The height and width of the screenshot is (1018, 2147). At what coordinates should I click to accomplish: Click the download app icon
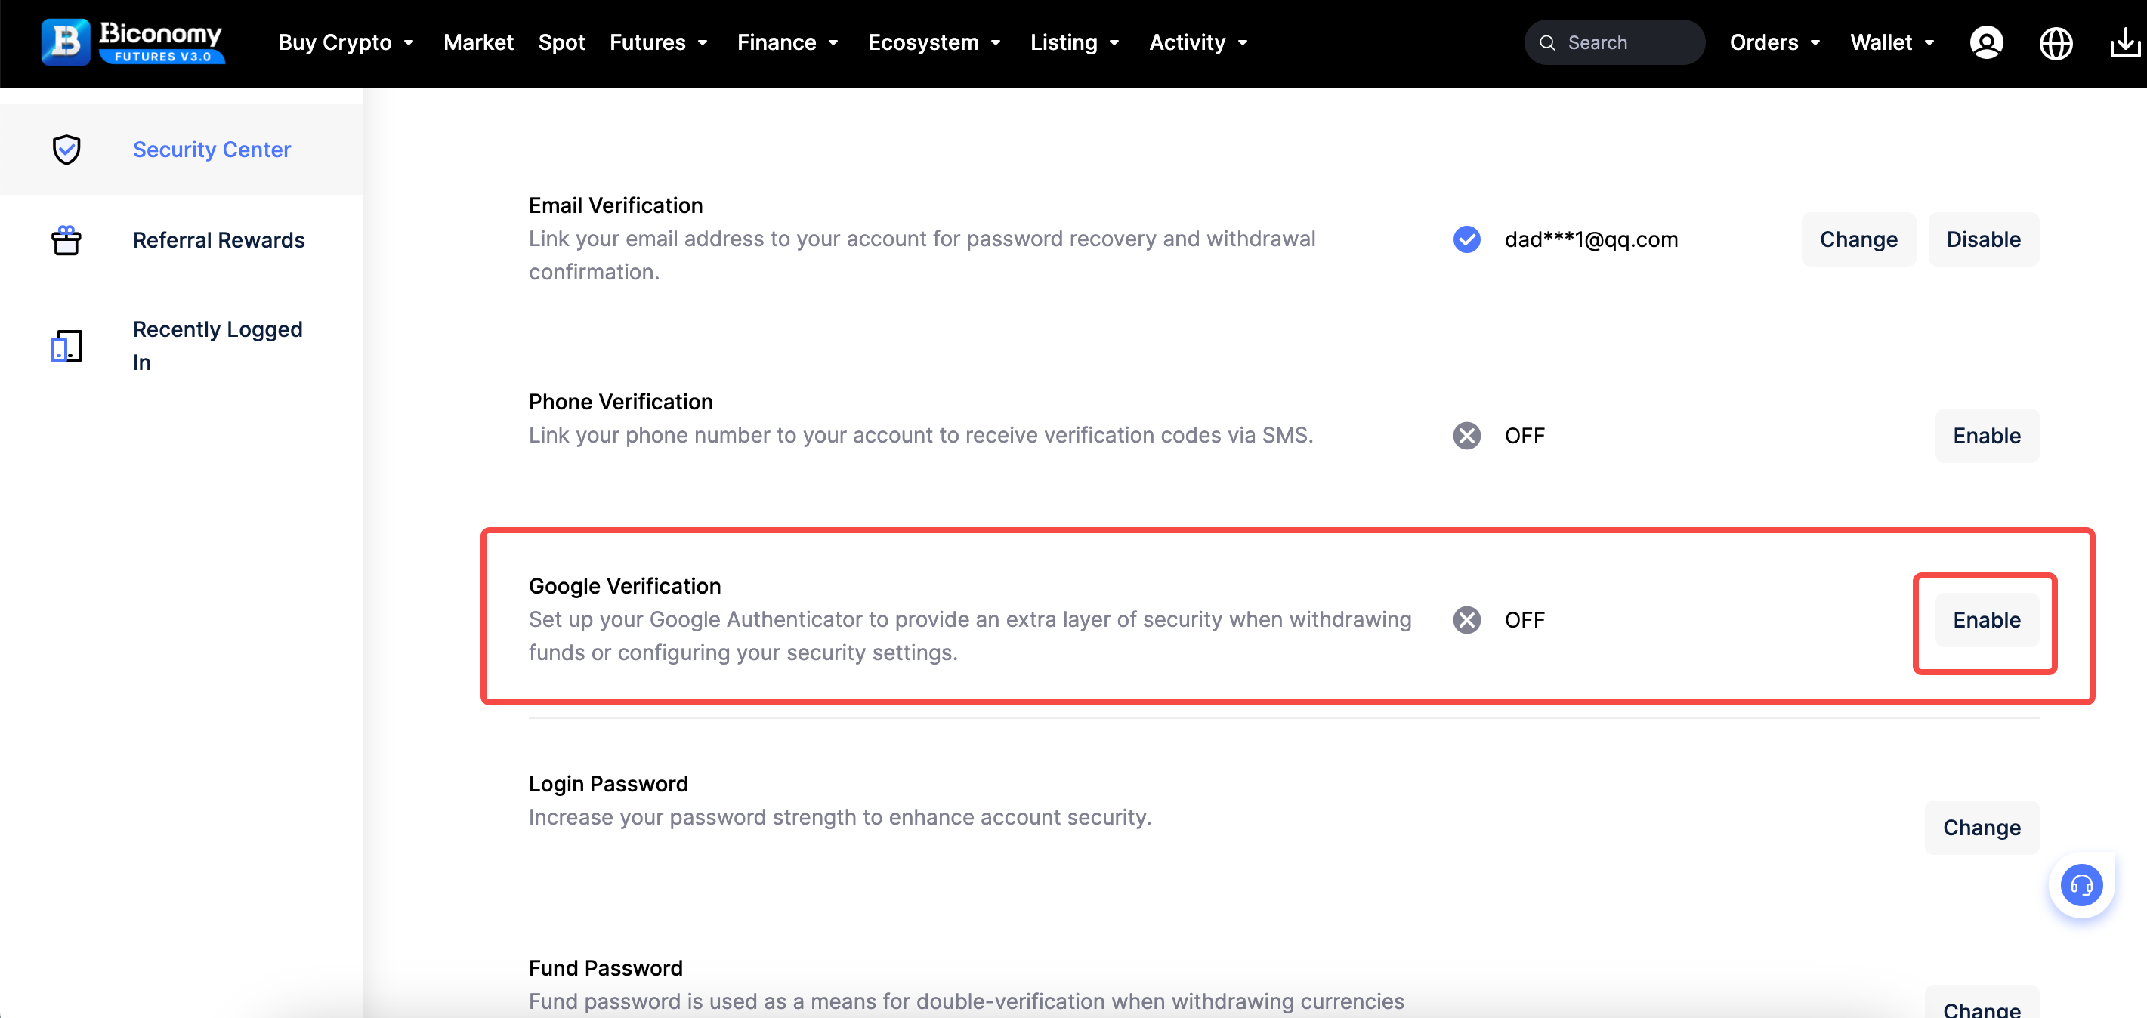2124,42
